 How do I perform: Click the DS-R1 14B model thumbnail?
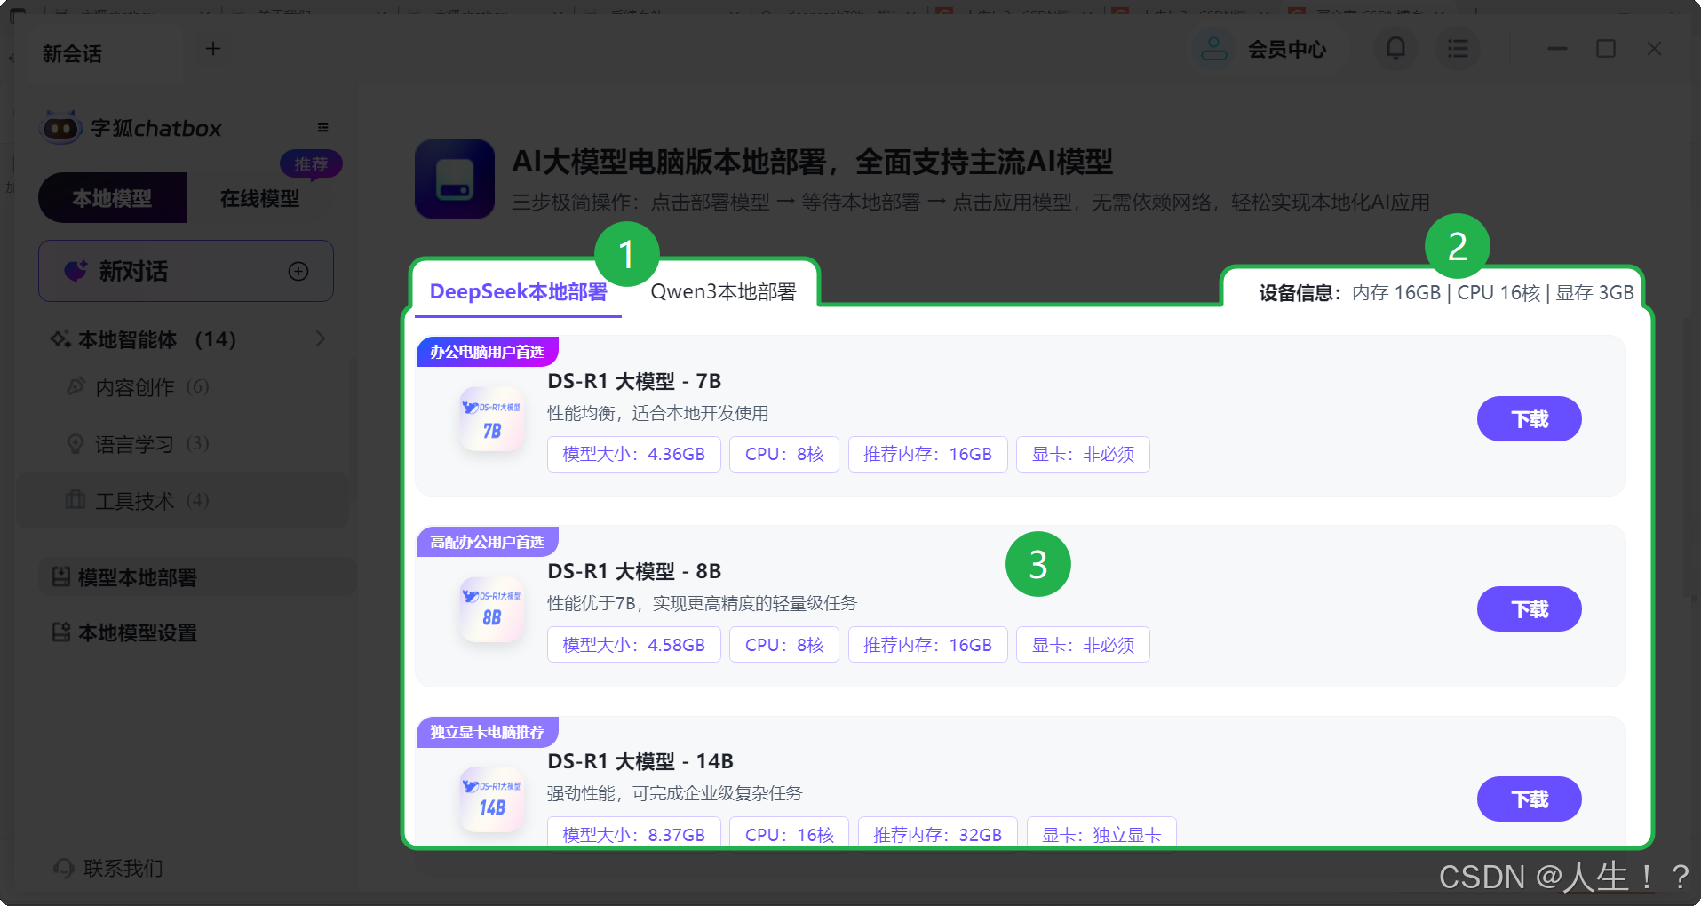tap(492, 799)
